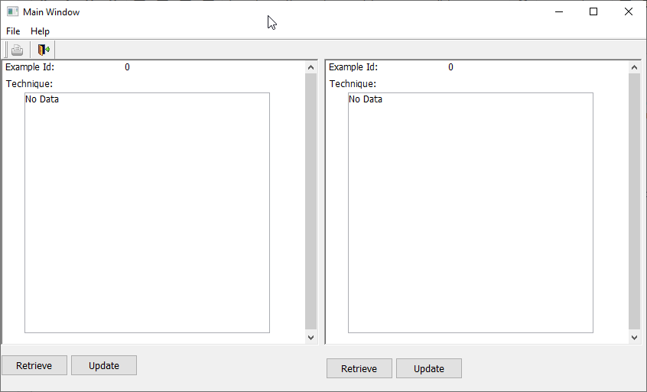
Task: Click left panel scrollbar up arrow
Action: coord(310,67)
